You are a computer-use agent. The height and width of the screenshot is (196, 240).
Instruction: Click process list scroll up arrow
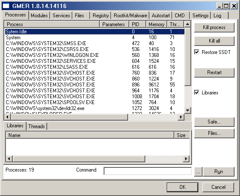(188, 24)
